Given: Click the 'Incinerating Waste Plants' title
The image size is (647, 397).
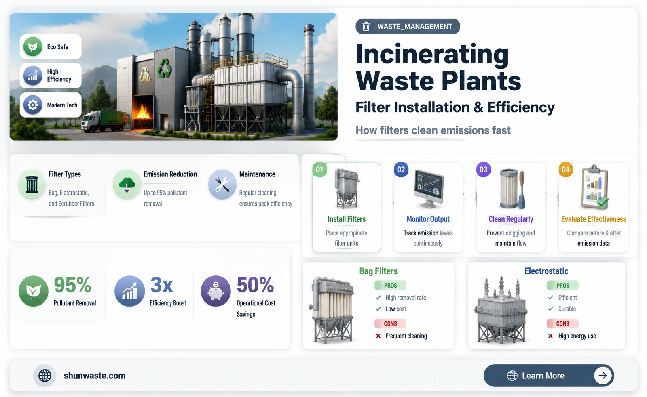Looking at the screenshot, I should (438, 67).
